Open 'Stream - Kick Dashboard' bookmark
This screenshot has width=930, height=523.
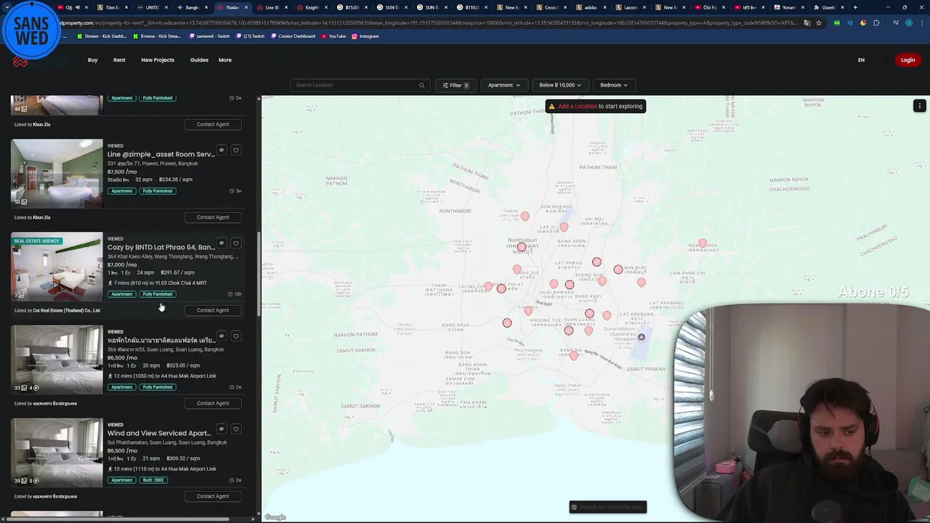click(x=102, y=36)
